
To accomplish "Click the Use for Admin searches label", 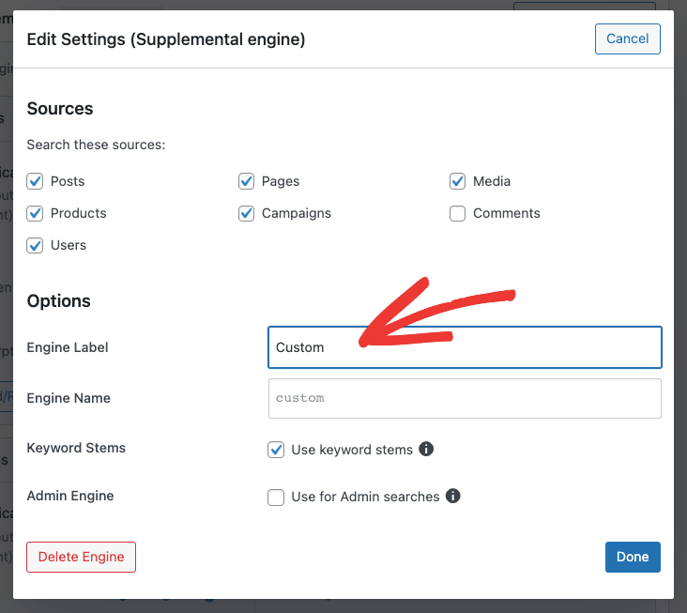I will click(x=365, y=497).
